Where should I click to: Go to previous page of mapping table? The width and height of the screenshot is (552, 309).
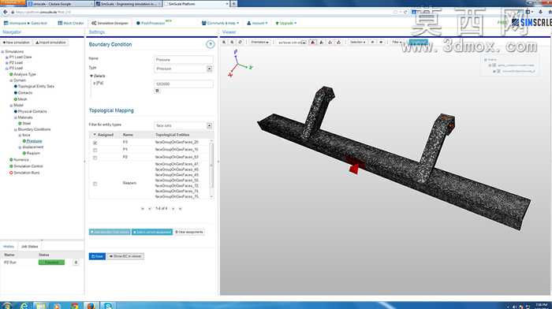pyautogui.click(x=150, y=209)
